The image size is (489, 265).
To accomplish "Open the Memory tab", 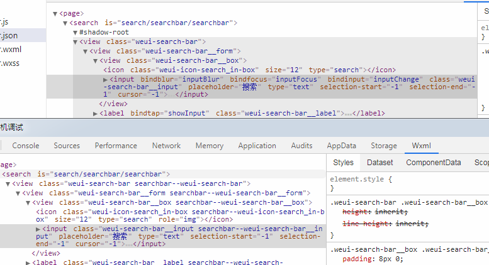I will [210, 146].
